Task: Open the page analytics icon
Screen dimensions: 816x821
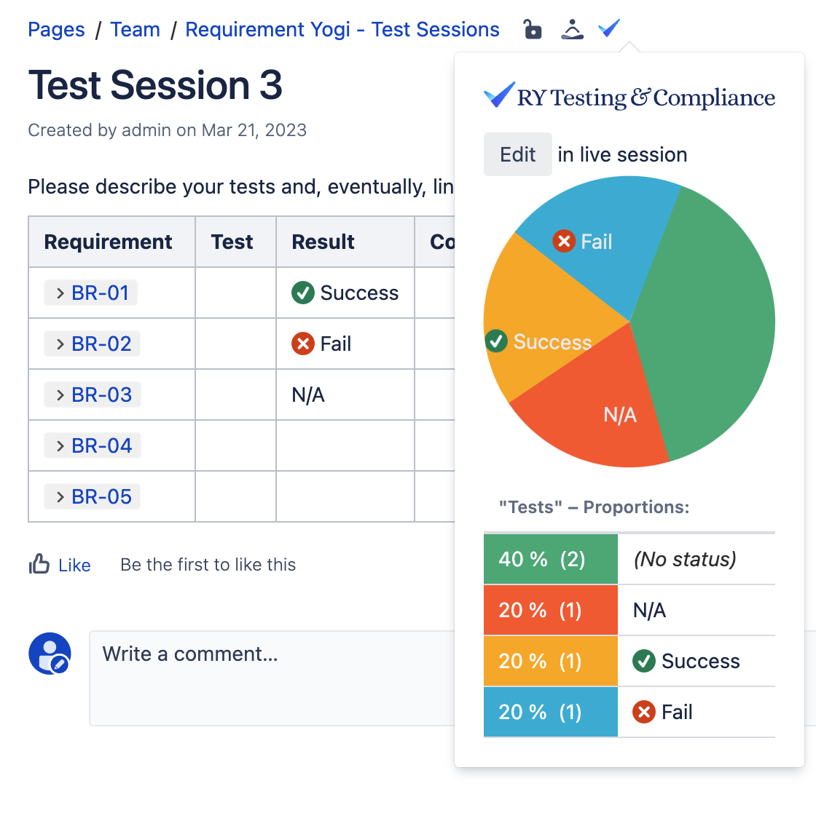Action: 572,29
